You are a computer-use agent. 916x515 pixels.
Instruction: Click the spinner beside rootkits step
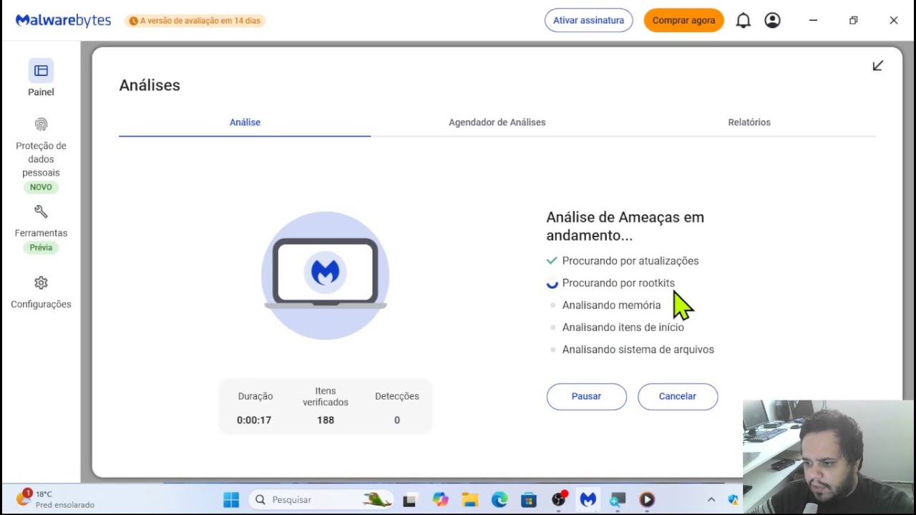pyautogui.click(x=552, y=283)
